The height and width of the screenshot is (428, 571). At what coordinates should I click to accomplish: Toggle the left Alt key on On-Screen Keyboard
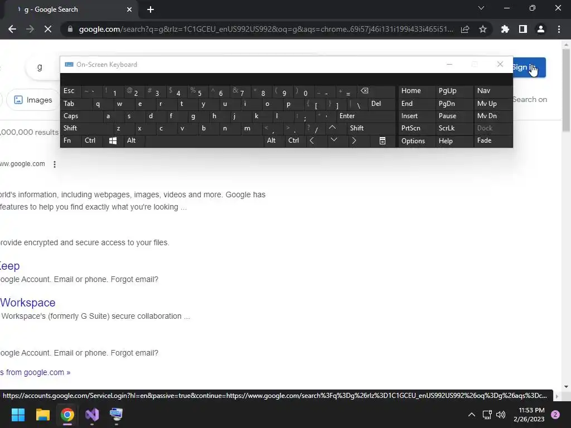coord(135,140)
